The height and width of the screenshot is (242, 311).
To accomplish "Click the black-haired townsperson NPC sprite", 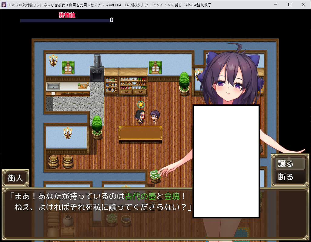I will (140, 117).
